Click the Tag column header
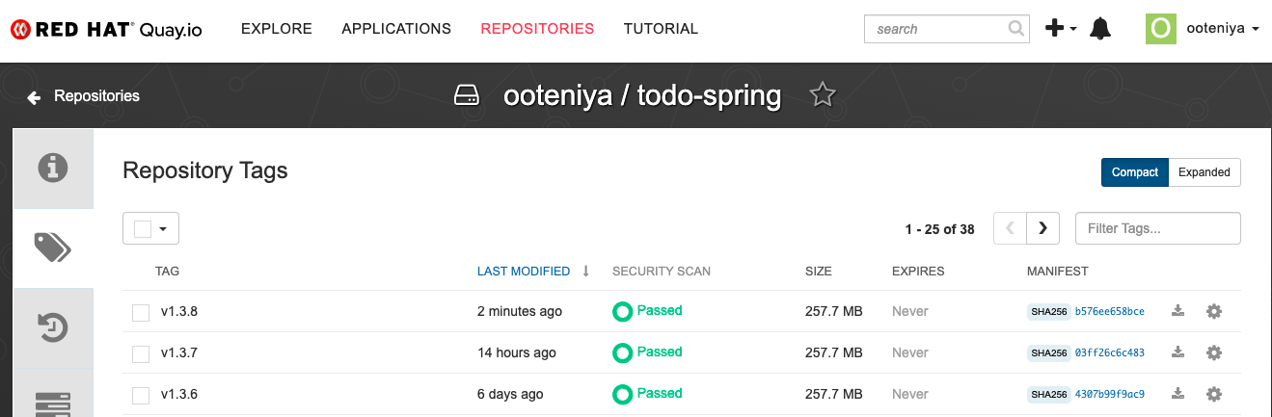 (168, 272)
